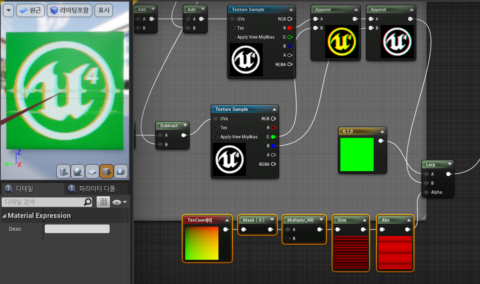
Task: Click the material preview viewport
Action: tap(65, 91)
